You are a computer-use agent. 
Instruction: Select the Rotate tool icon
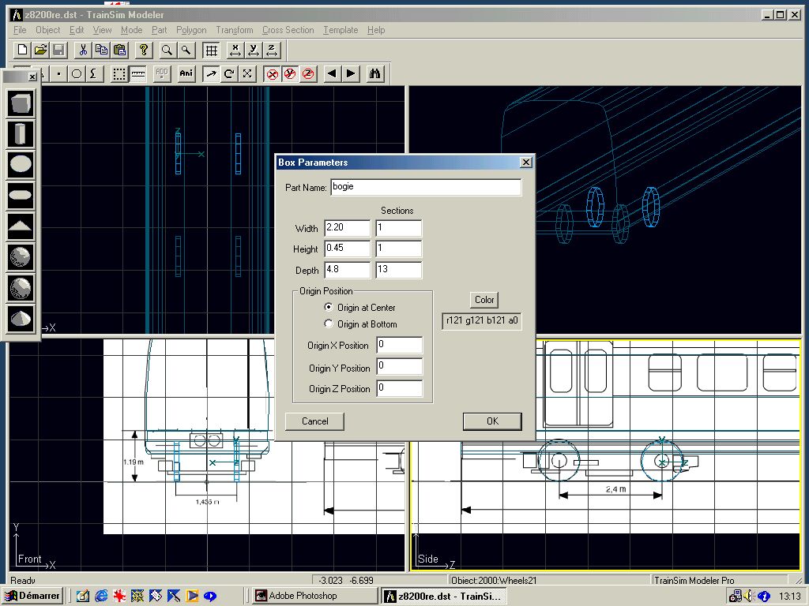coord(229,74)
